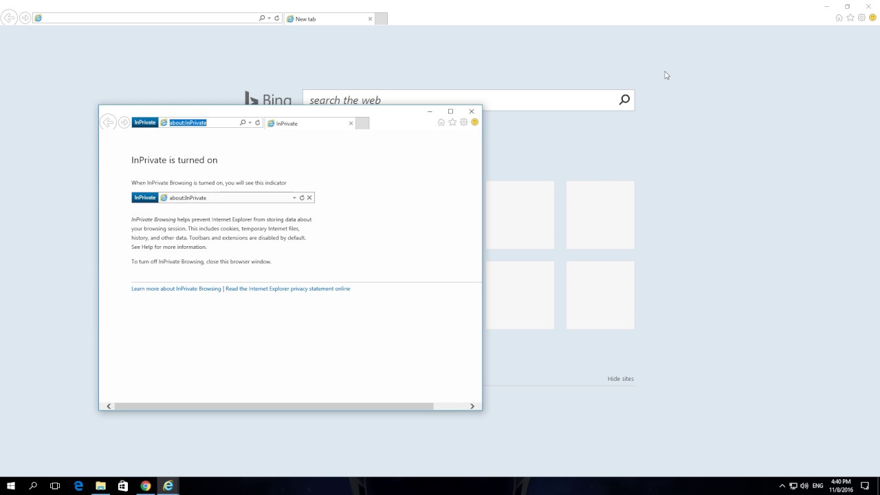Refresh the InPrivate page

[258, 122]
